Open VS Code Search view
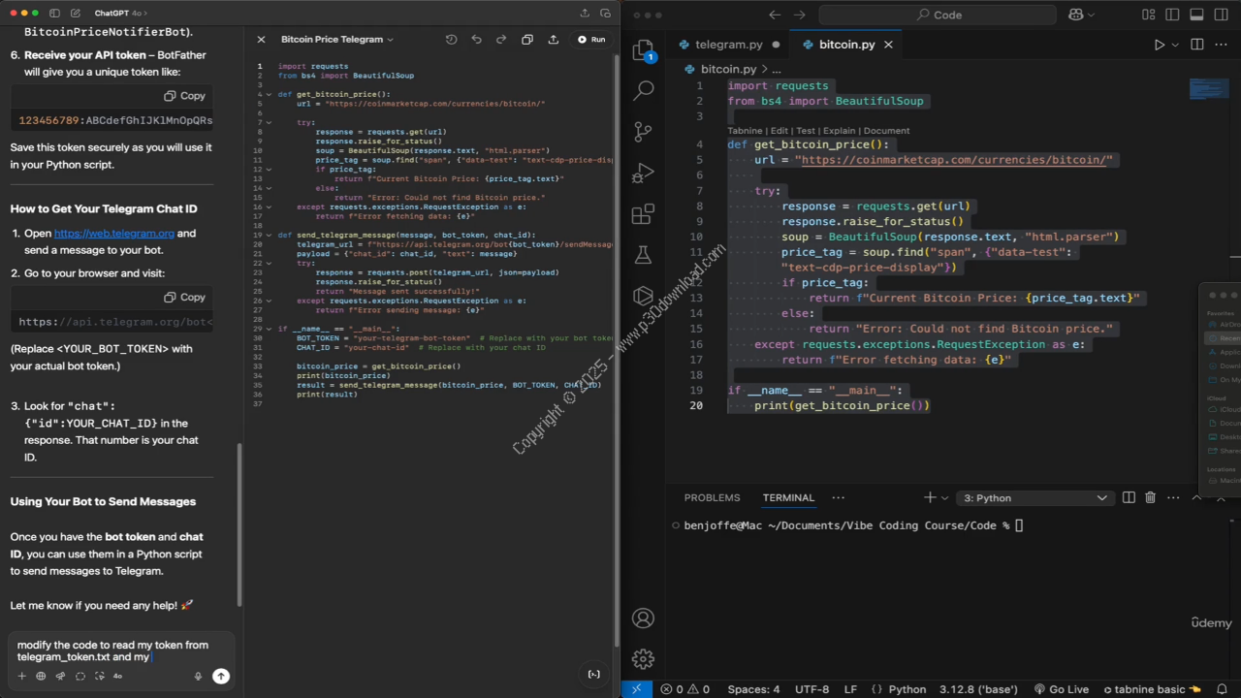Viewport: 1241px width, 698px height. [x=643, y=91]
